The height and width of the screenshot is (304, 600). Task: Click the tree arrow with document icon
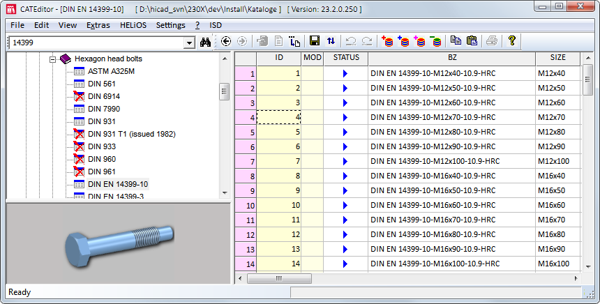click(x=294, y=41)
